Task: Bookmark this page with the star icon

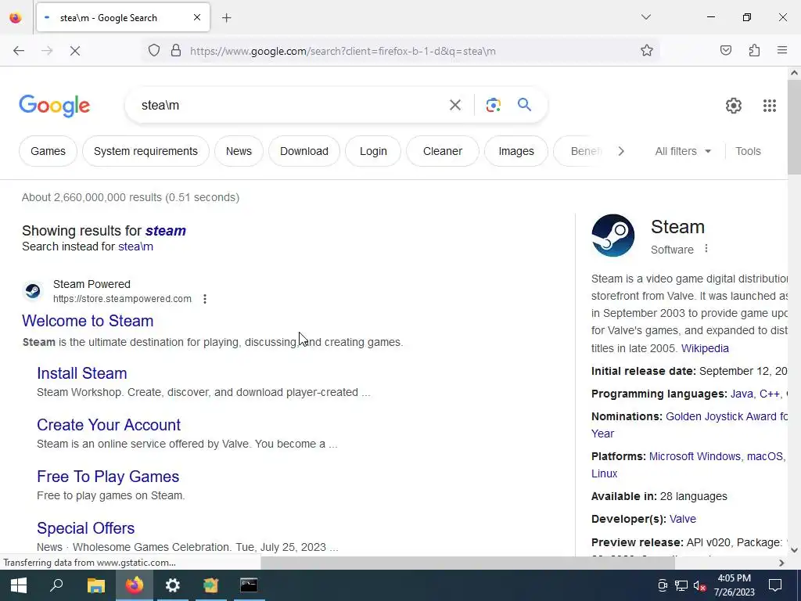Action: 647,51
